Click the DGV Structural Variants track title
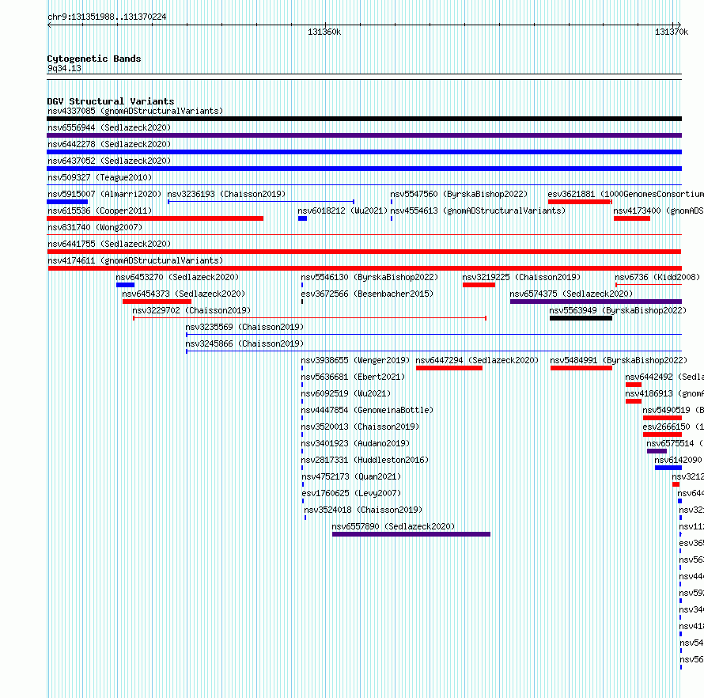 [x=111, y=101]
